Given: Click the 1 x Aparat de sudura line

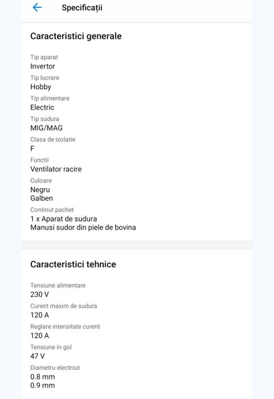Looking at the screenshot, I should (x=64, y=219).
